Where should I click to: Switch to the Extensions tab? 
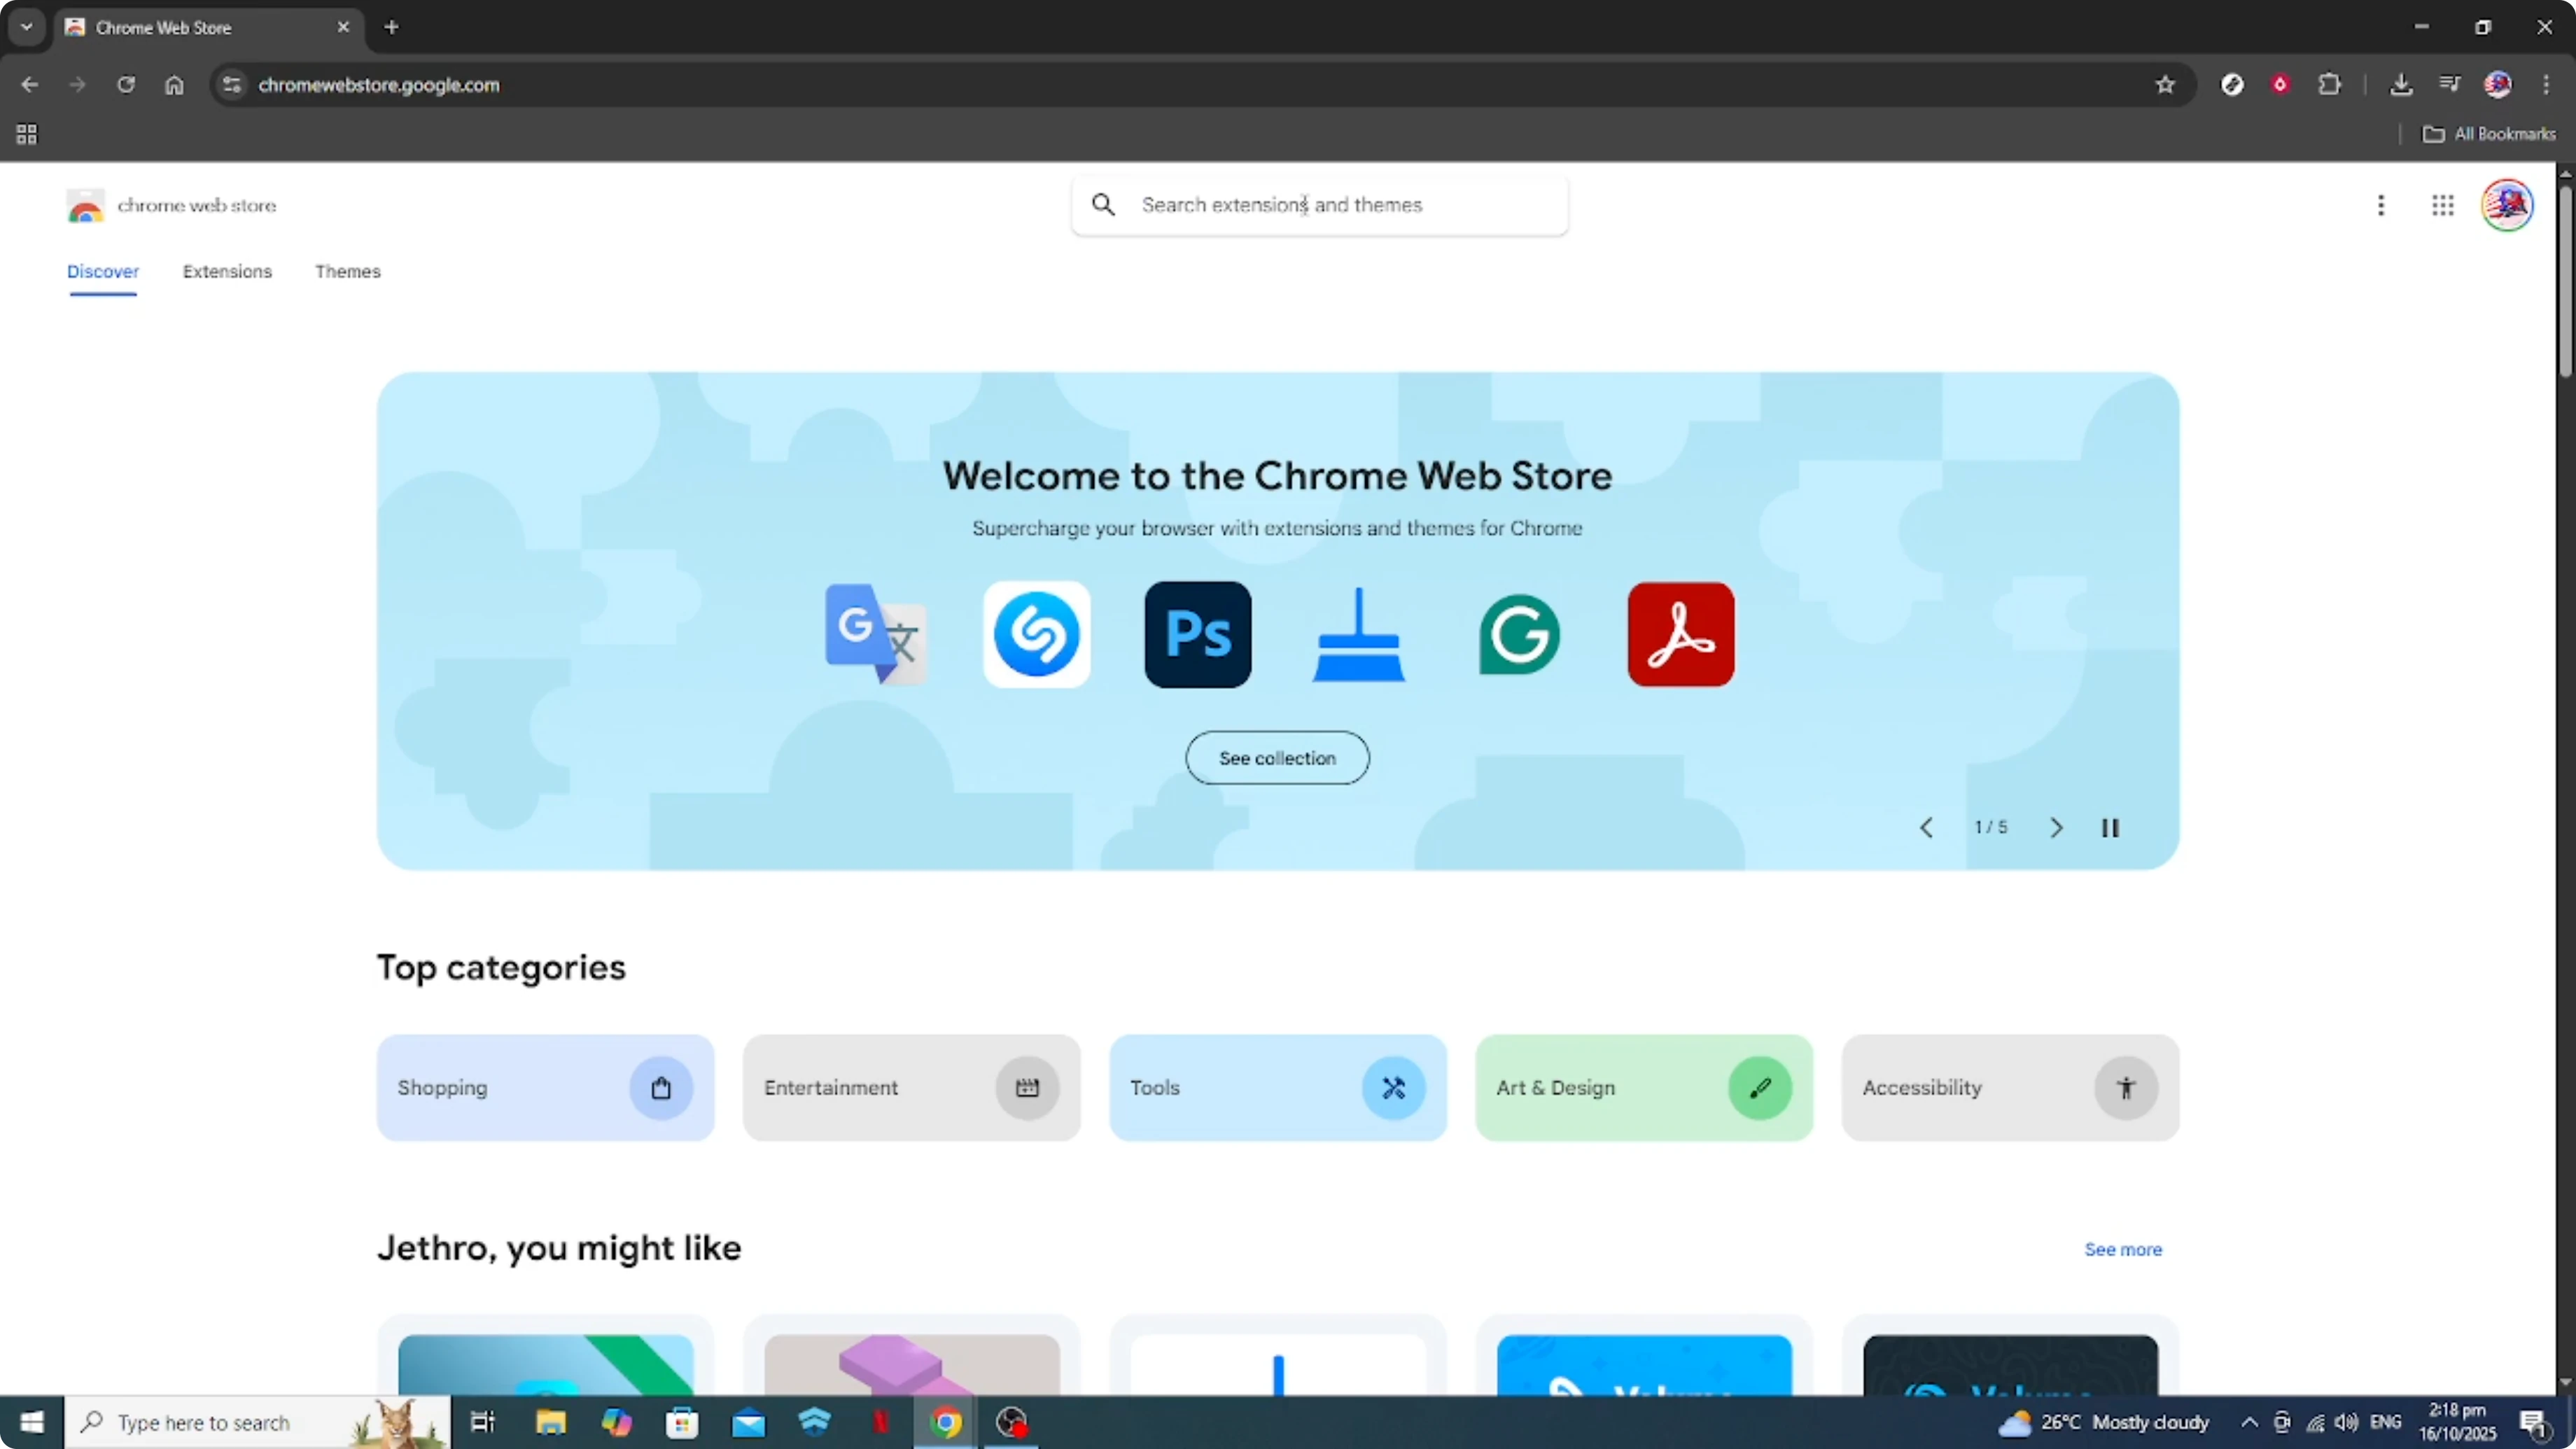[227, 271]
